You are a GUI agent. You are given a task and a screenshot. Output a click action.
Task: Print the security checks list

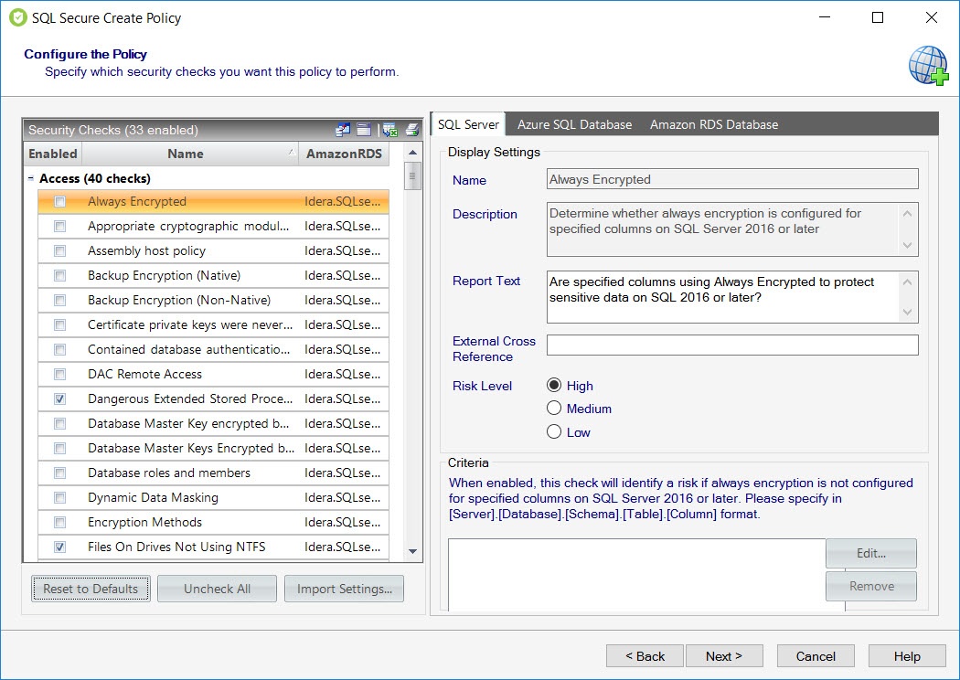[x=411, y=130]
